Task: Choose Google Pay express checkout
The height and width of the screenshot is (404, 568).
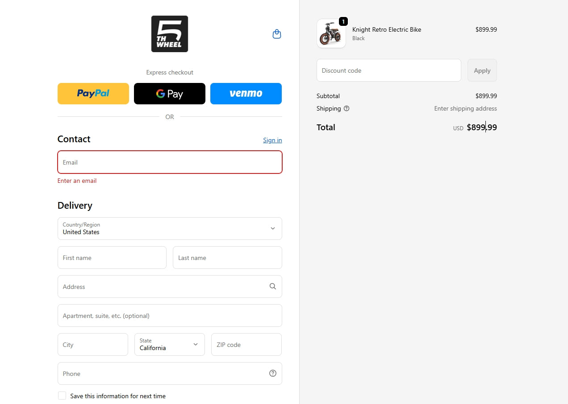Action: pyautogui.click(x=170, y=94)
